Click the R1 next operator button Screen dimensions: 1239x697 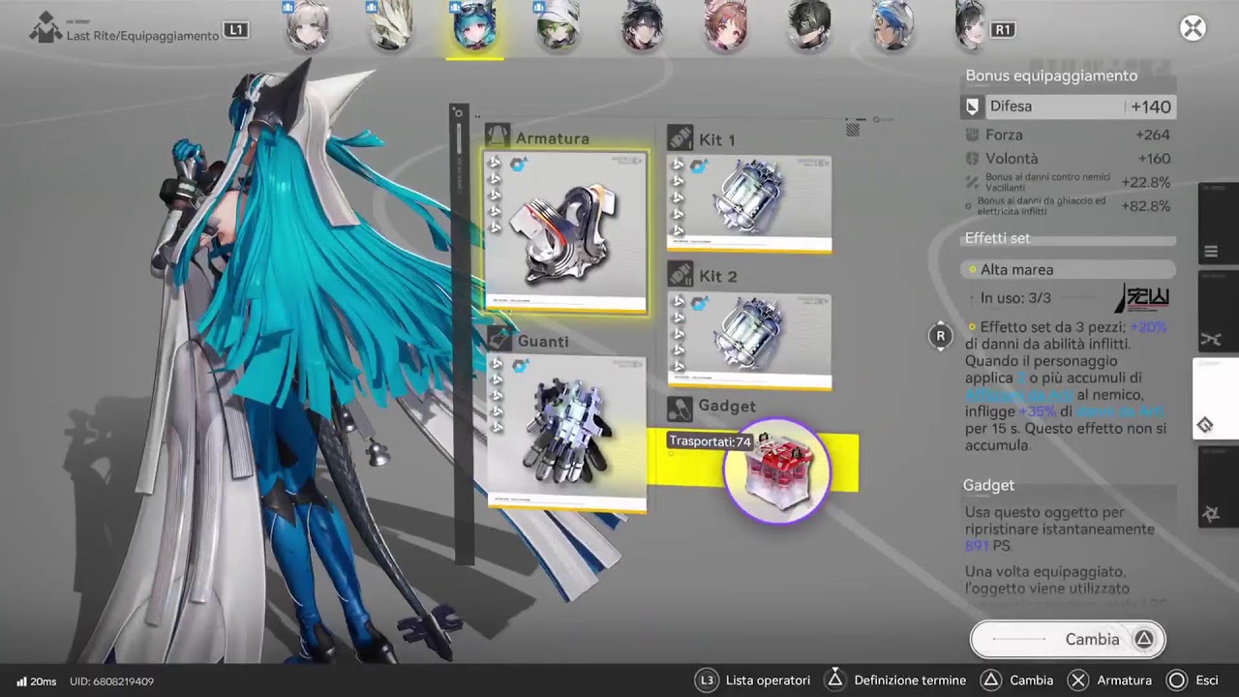1003,30
